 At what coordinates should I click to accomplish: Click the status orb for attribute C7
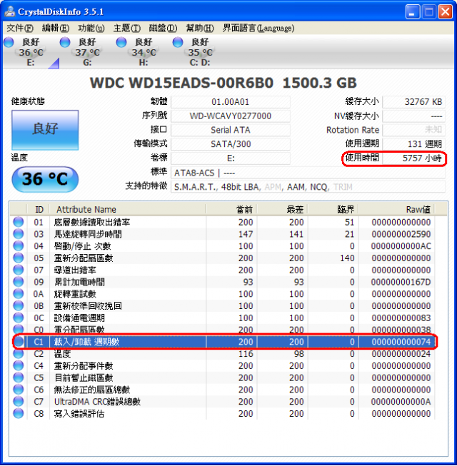point(19,402)
